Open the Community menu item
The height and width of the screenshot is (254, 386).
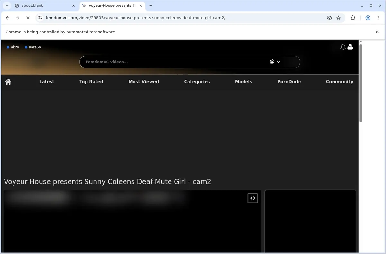point(340,82)
